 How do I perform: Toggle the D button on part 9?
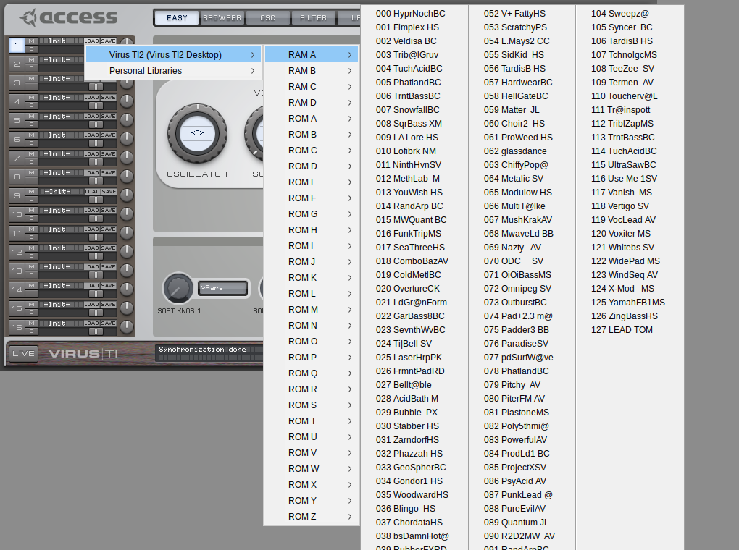pyautogui.click(x=31, y=199)
